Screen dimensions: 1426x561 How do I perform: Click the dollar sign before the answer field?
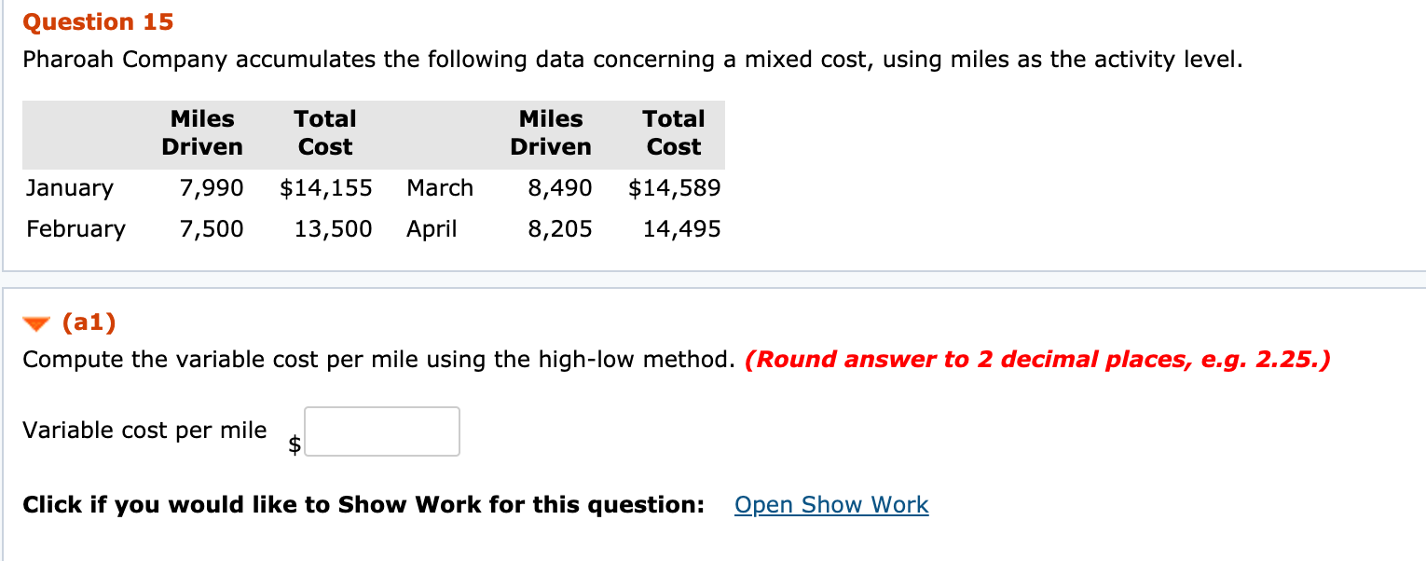[294, 445]
